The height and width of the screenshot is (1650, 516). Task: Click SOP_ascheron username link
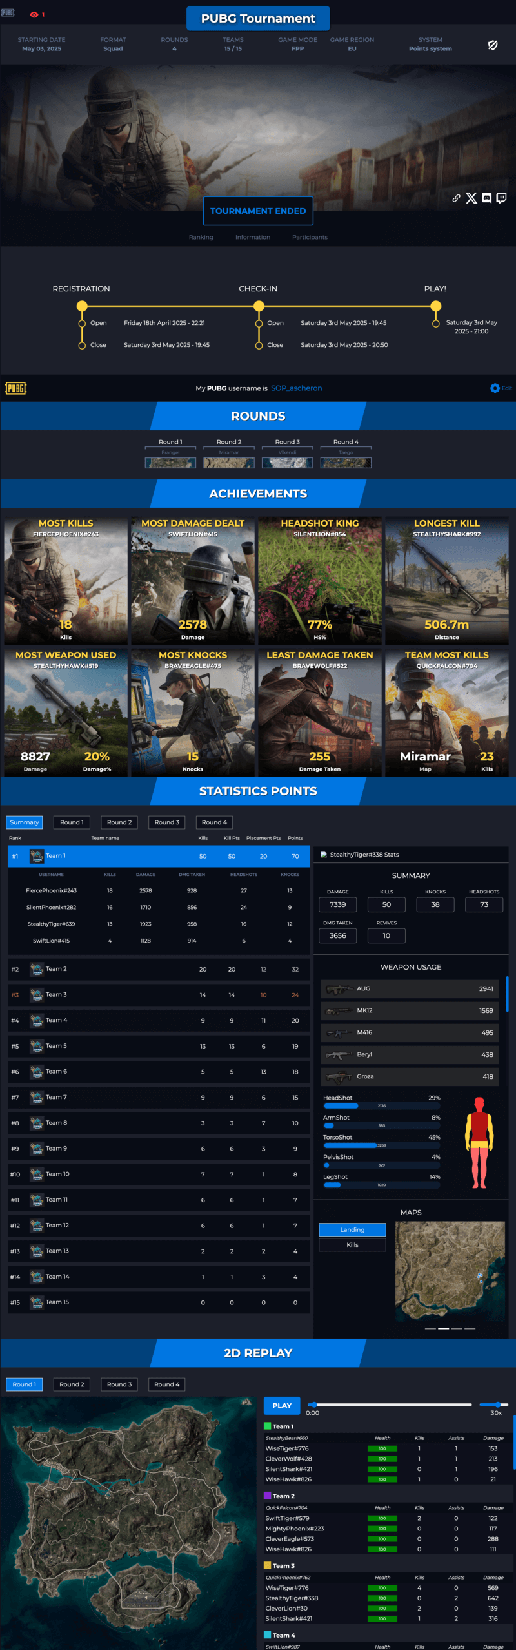296,388
